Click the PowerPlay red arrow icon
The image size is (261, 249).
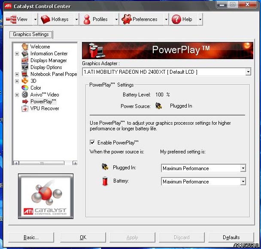[25, 102]
